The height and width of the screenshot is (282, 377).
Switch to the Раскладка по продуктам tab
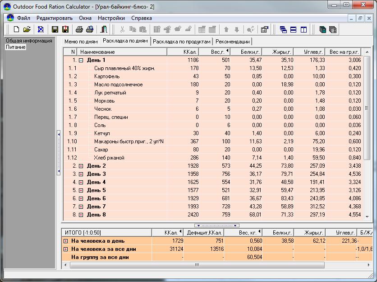[x=182, y=42]
